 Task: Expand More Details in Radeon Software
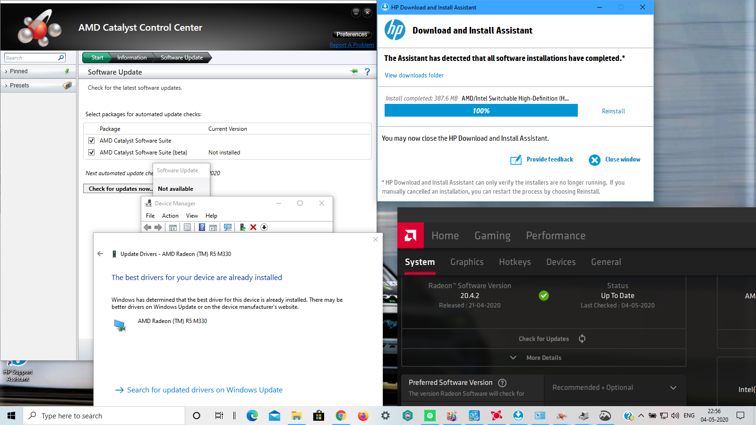543,358
